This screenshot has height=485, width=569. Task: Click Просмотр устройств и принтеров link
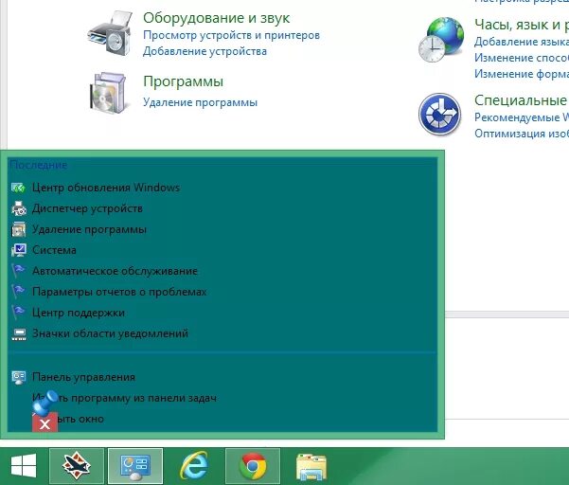(232, 35)
